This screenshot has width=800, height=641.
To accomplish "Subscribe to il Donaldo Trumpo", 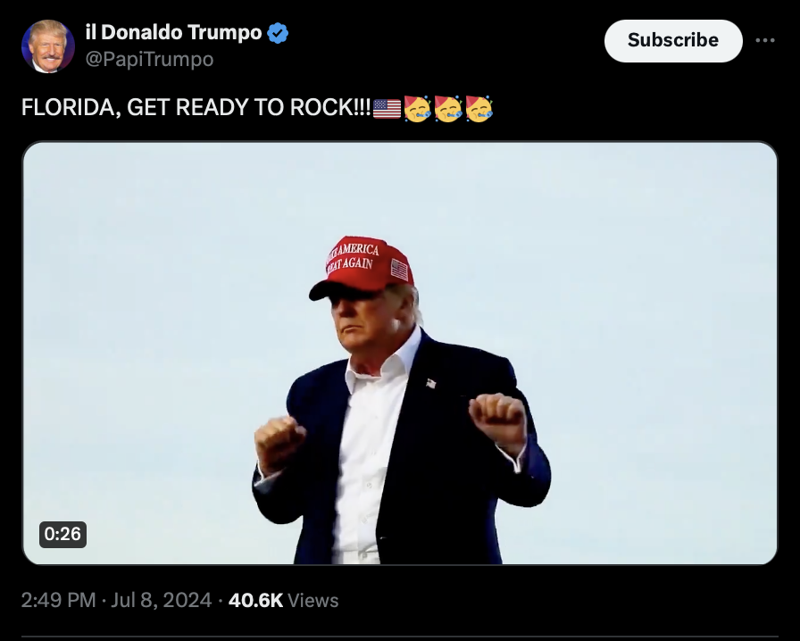I will 673,41.
